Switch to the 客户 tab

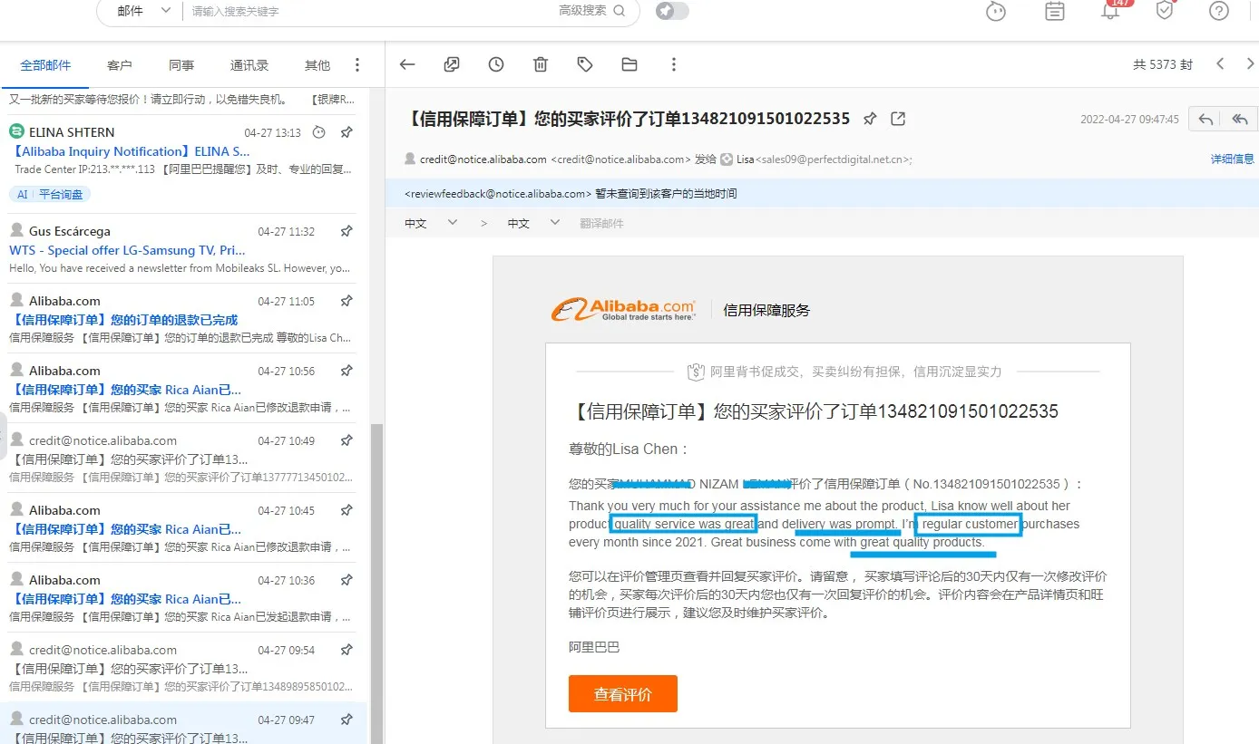pyautogui.click(x=120, y=65)
